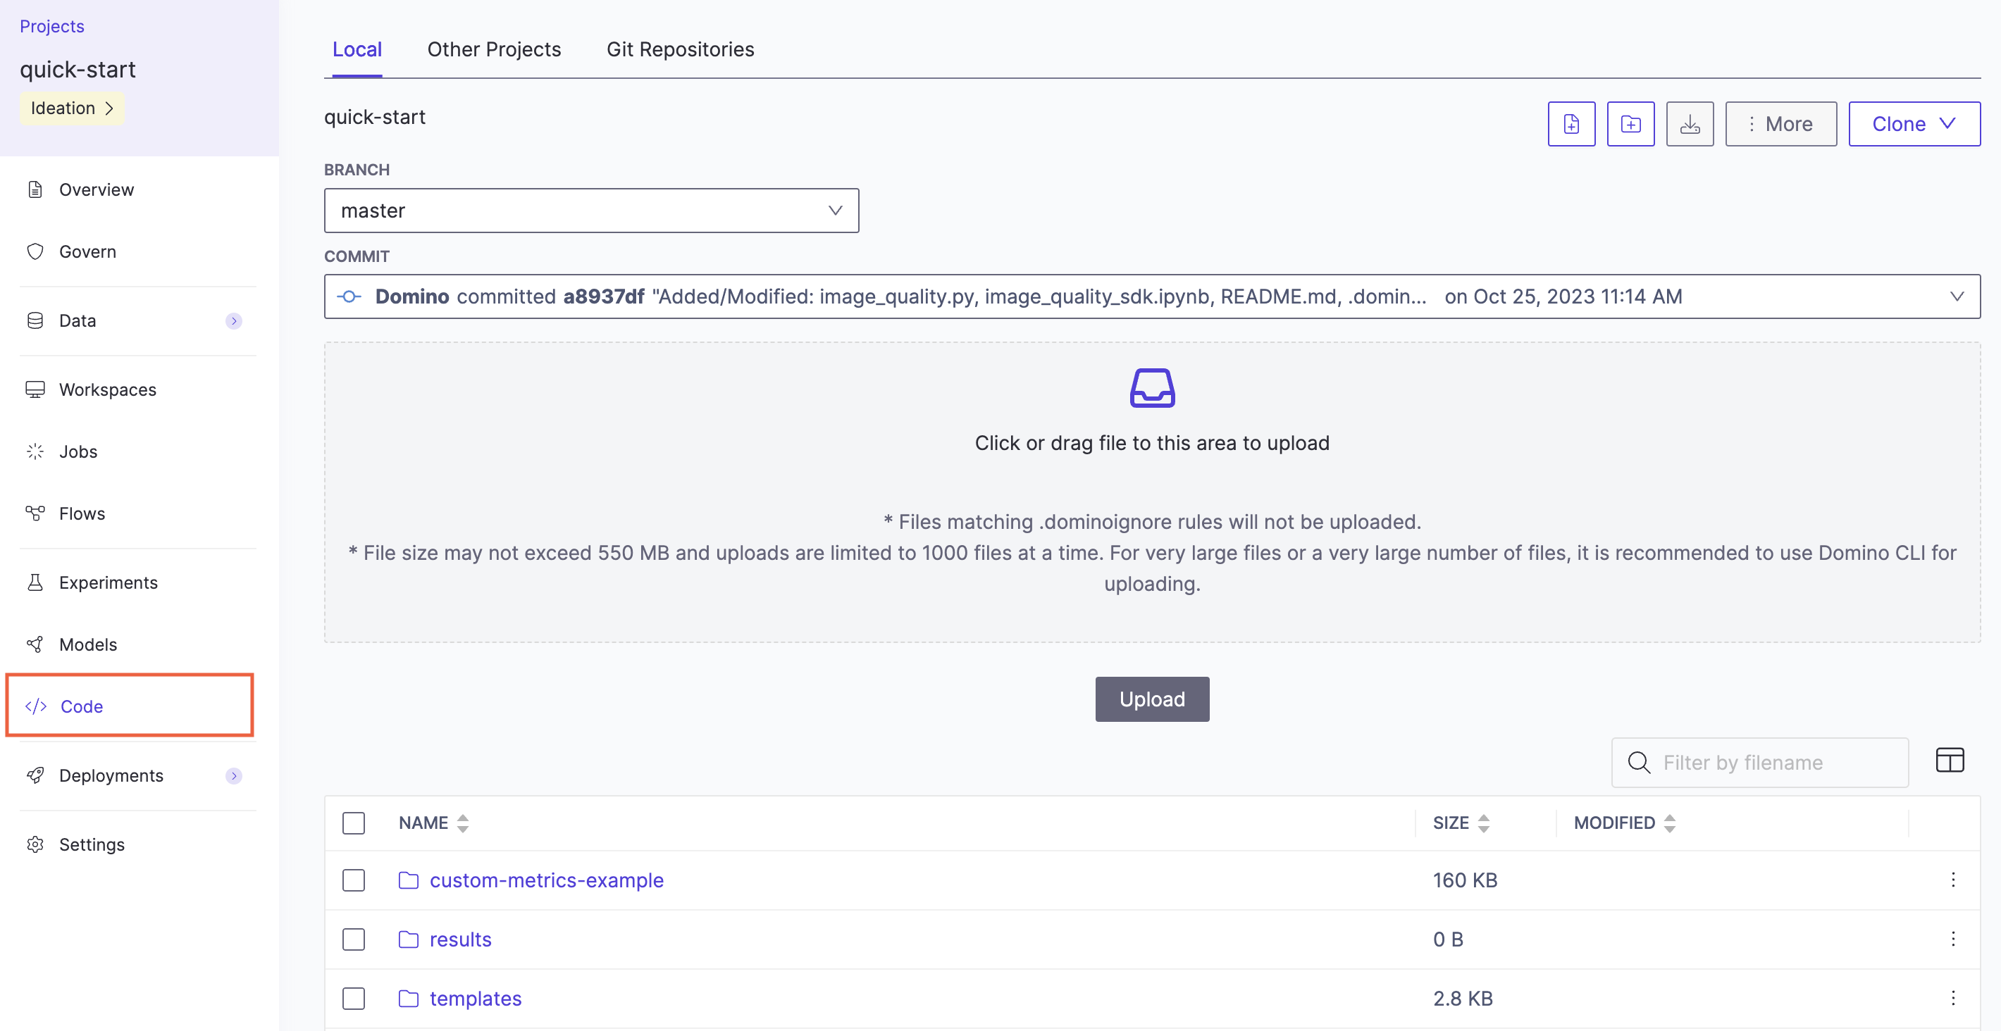Toggle checkbox for templates folder
The width and height of the screenshot is (2001, 1031).
[354, 998]
